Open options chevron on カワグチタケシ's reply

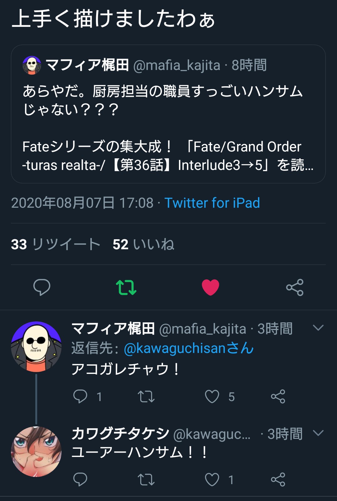point(318,433)
